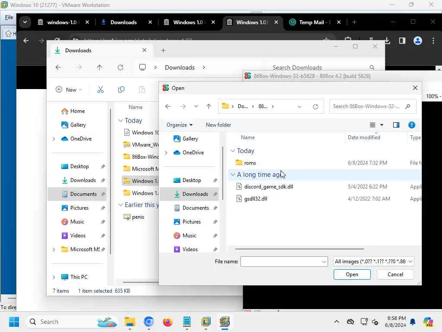Image resolution: width=442 pixels, height=332 pixels.
Task: Collapse the A long time ago group
Action: tap(233, 175)
